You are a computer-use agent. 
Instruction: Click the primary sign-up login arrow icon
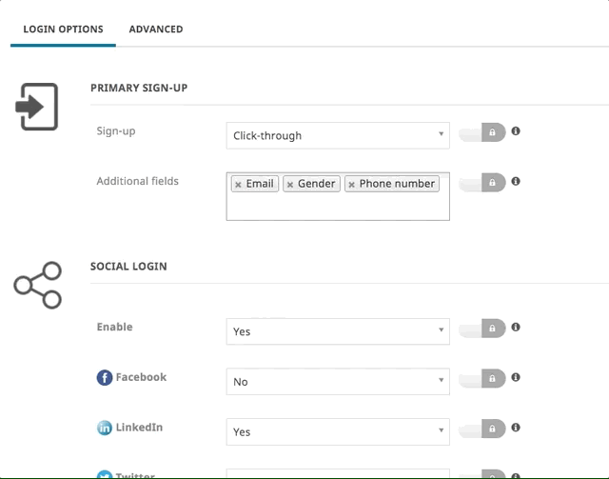point(37,107)
